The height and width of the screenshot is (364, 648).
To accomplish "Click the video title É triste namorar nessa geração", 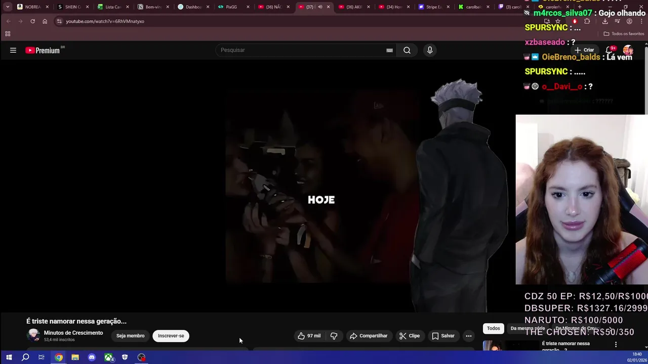I will coord(76,321).
